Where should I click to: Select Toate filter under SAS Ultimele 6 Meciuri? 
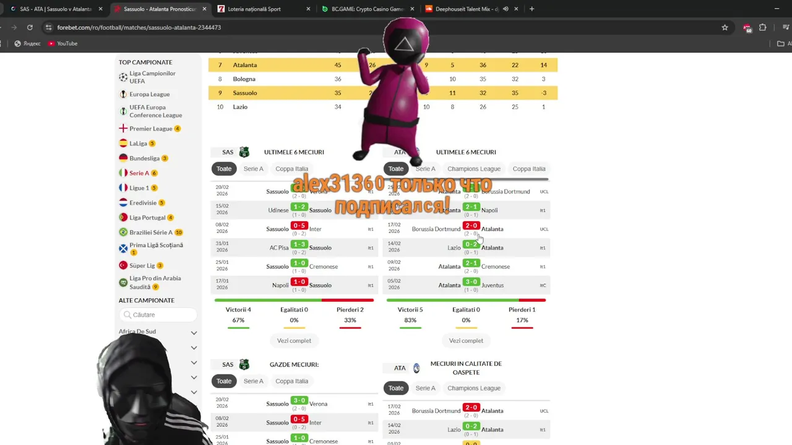pyautogui.click(x=224, y=169)
